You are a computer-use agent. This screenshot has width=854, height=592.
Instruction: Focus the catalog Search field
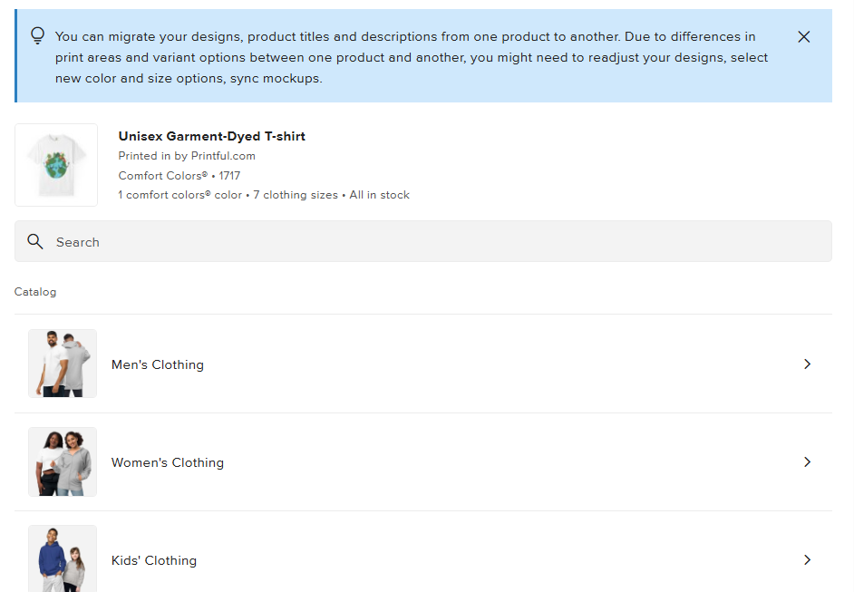click(x=423, y=241)
